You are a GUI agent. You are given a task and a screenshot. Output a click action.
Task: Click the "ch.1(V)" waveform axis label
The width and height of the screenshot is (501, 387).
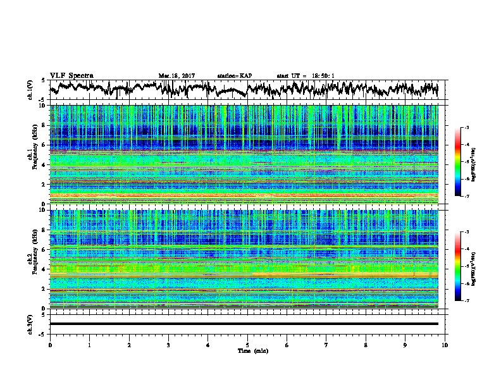[30, 90]
